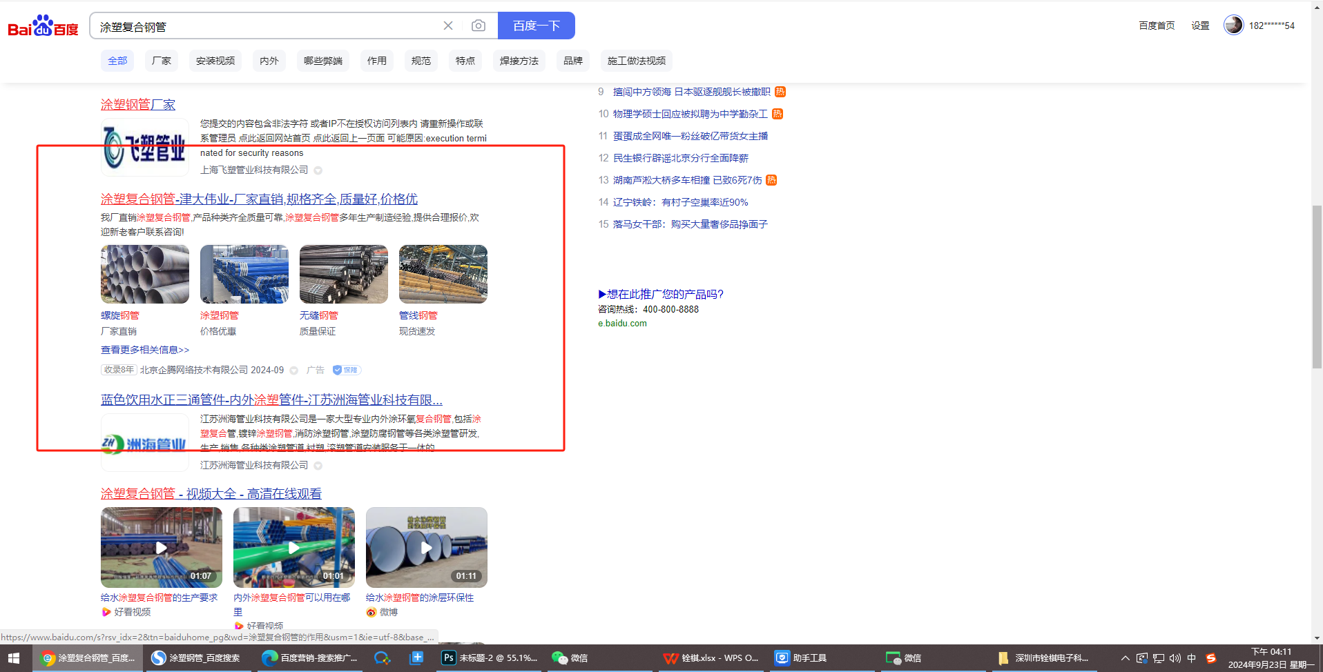1323x672 pixels.
Task: Open the 涂塑钢管厂家 result title
Action: 138,104
